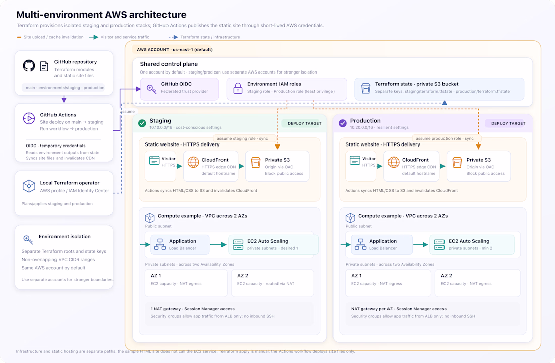Click the Production Visitor browser icon
This screenshot has height=363, width=555.
(x=355, y=160)
